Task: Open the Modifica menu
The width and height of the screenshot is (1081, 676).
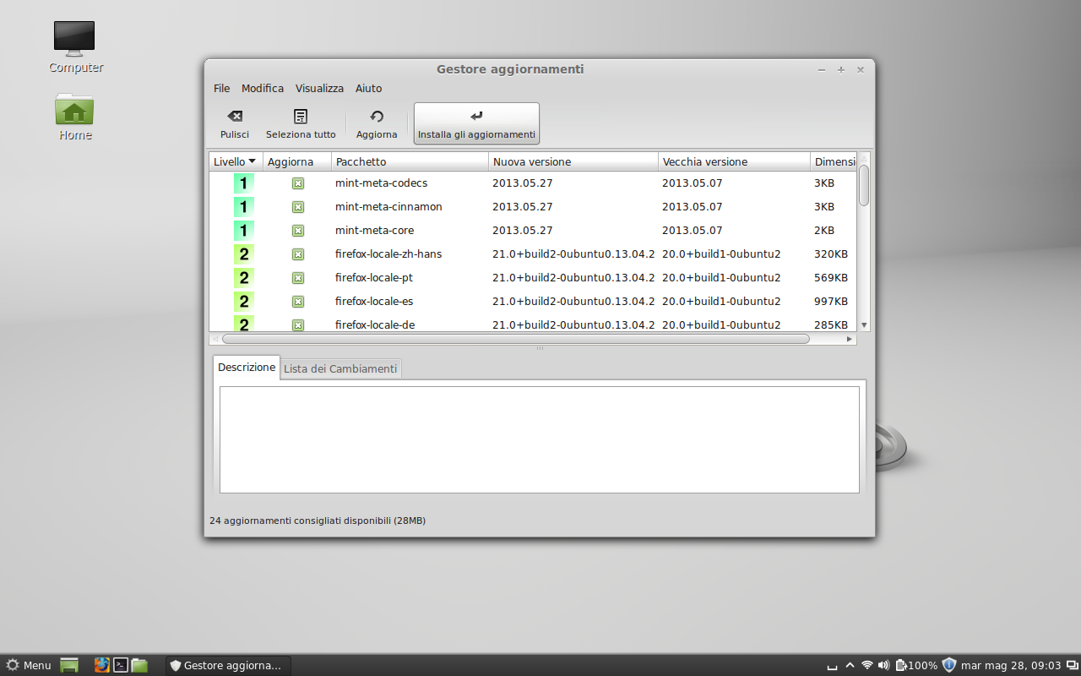Action: click(x=263, y=88)
